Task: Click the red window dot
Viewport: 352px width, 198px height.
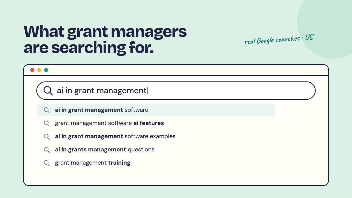Action: pos(32,70)
